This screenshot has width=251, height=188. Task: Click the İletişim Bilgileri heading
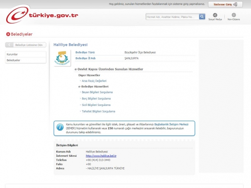click(x=67, y=145)
